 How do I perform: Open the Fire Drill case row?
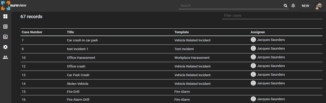[x=171, y=92]
